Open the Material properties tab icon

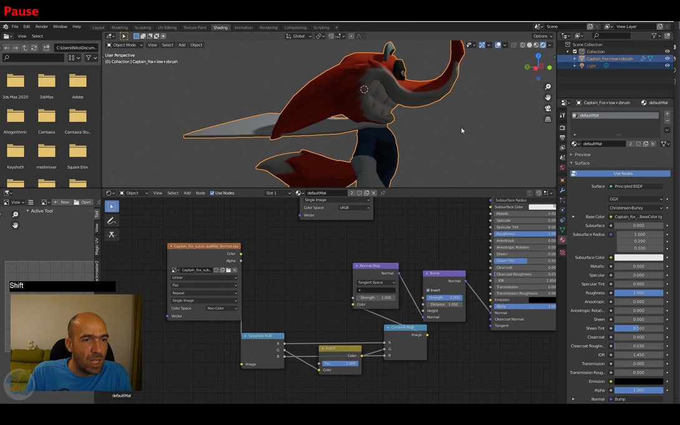(x=563, y=240)
